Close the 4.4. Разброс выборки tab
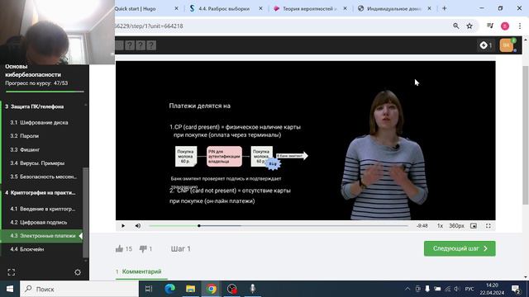The width and height of the screenshot is (529, 297). pyautogui.click(x=260, y=8)
